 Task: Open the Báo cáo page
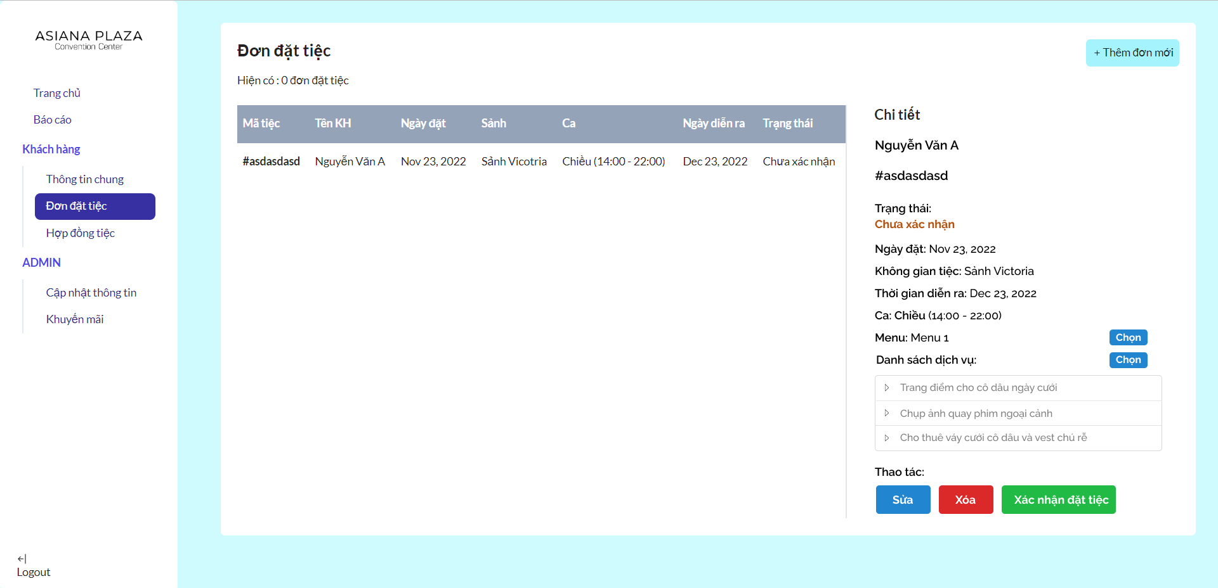(x=53, y=119)
